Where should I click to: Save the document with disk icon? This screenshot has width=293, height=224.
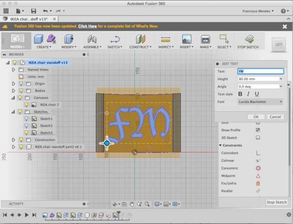click(34, 11)
